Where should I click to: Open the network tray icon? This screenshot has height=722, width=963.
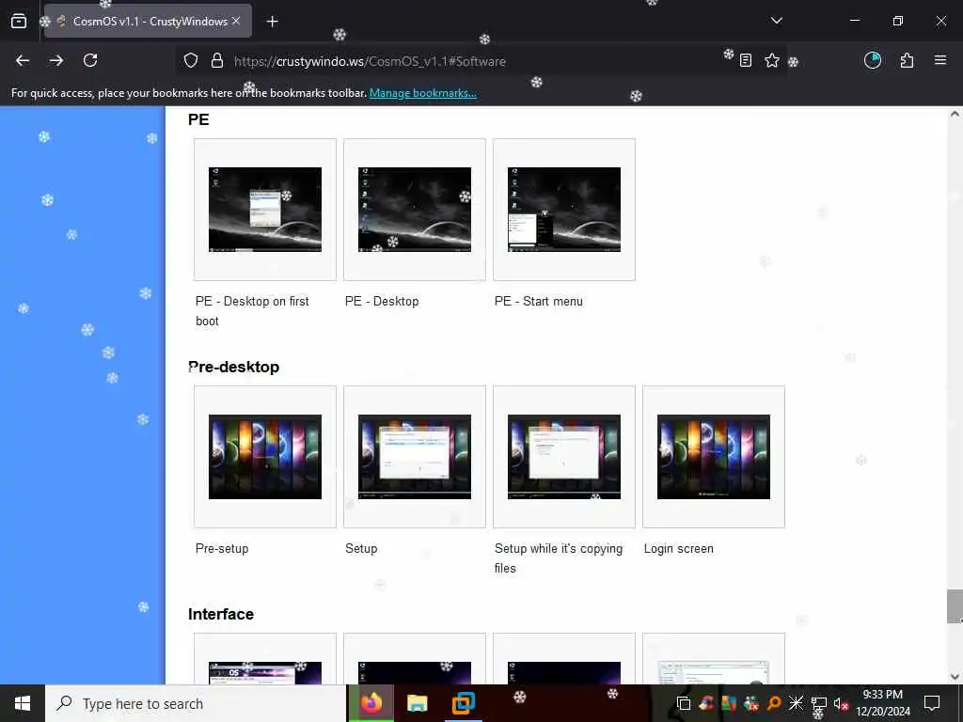[x=819, y=703]
